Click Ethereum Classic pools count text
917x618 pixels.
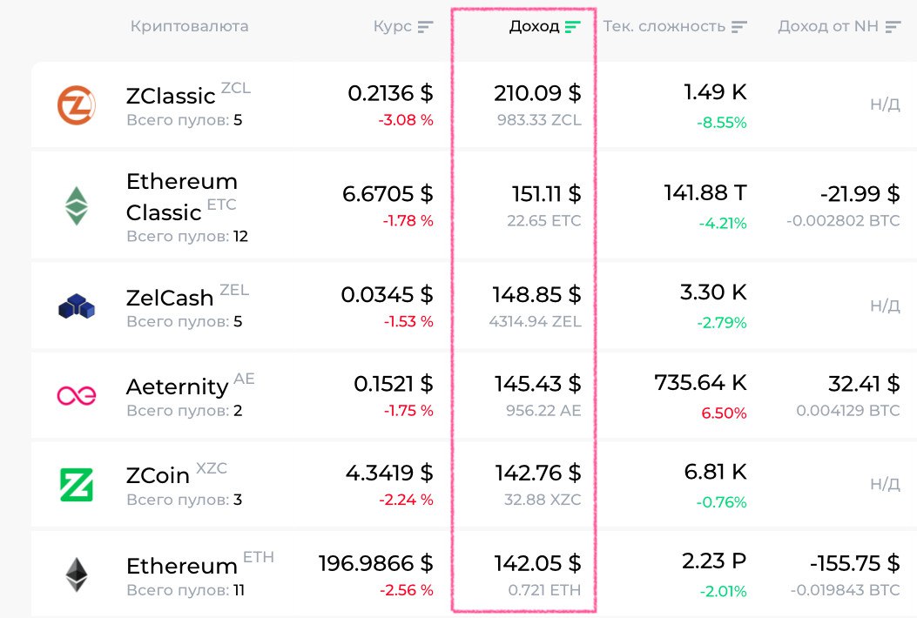pyautogui.click(x=186, y=236)
